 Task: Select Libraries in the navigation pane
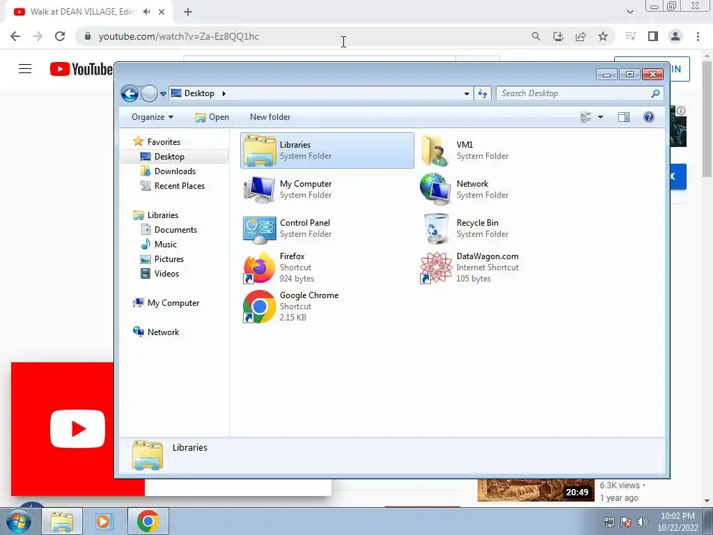(x=163, y=215)
